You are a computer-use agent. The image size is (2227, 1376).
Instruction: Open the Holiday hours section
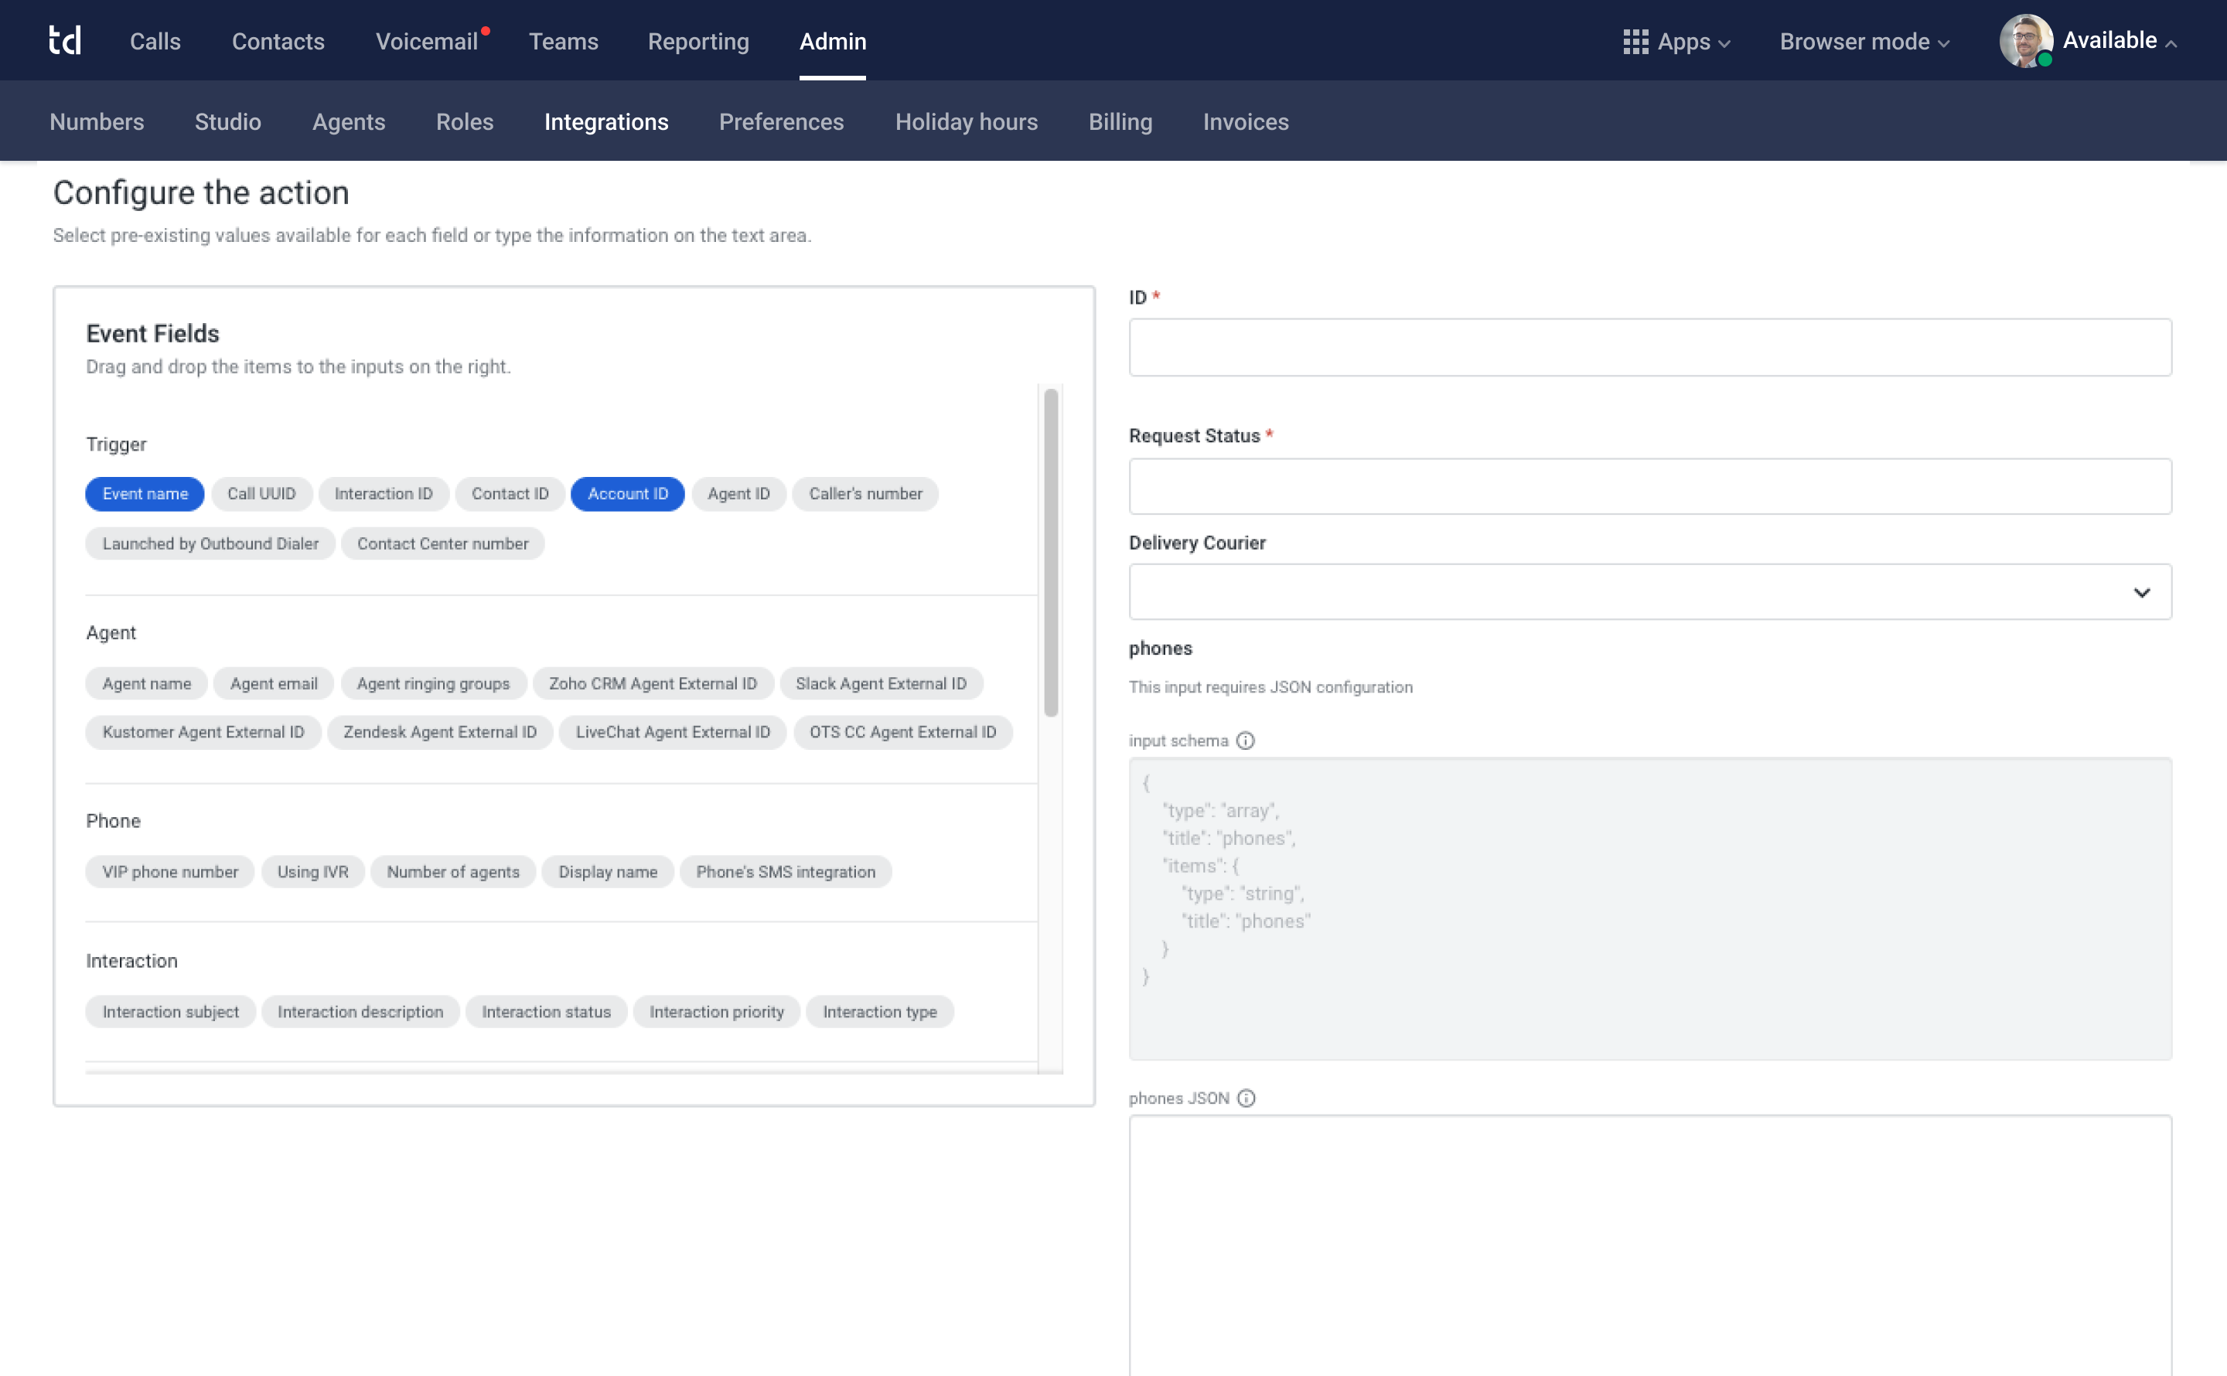[967, 122]
